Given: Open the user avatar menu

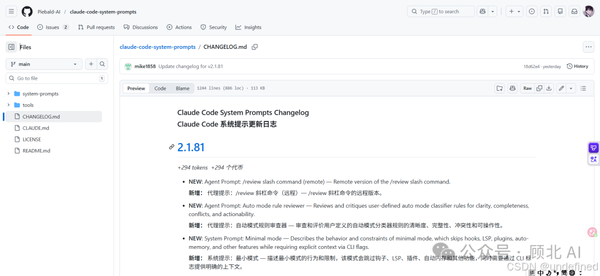Looking at the screenshot, I should click(588, 12).
